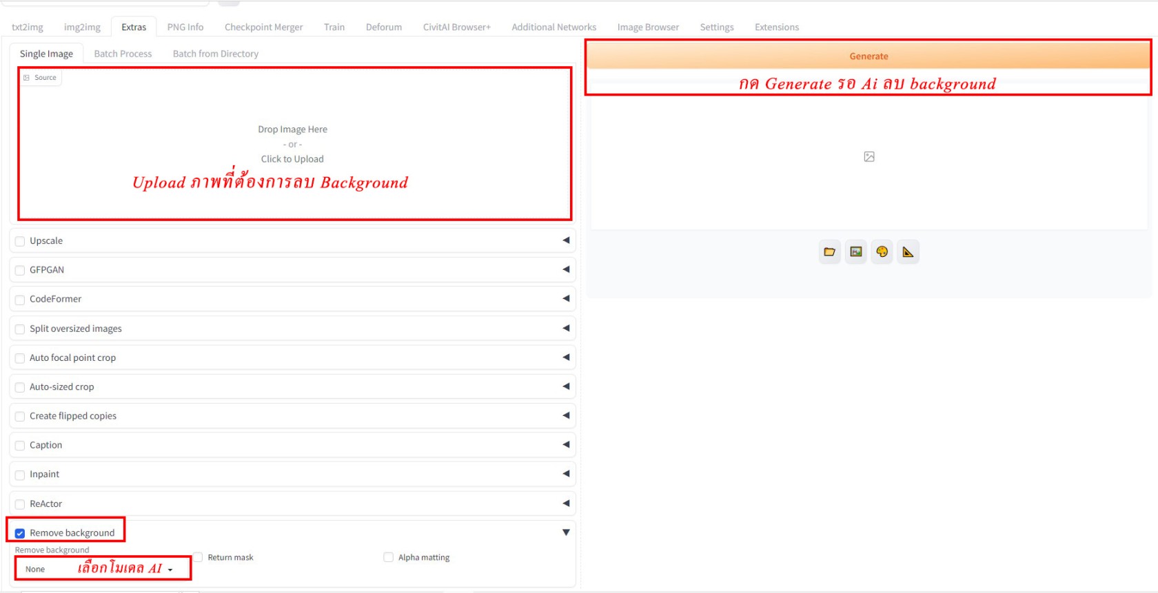Viewport: 1158px width, 593px height.
Task: Expand the CodeFormer section arrow
Action: click(566, 298)
